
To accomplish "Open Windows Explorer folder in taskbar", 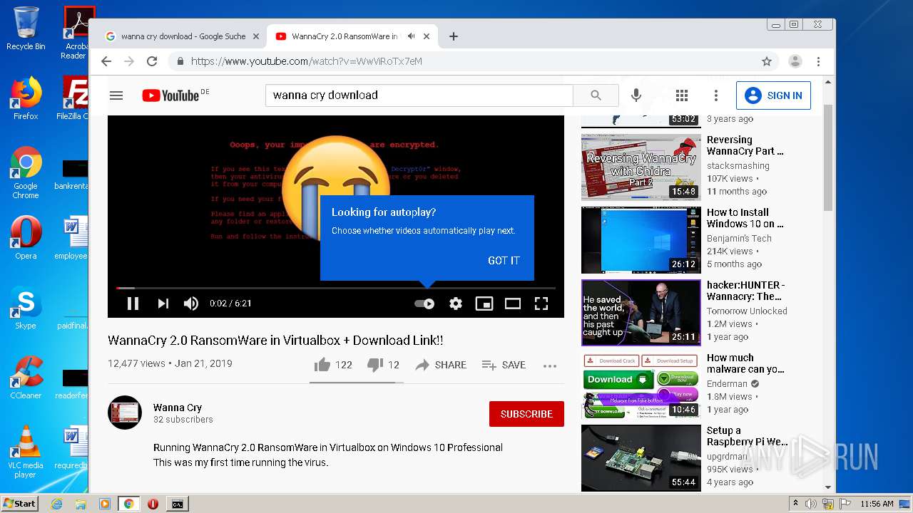I will 81,504.
